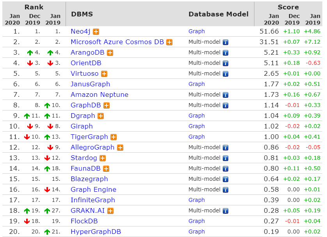
Task: Click the Graph model link for Giraph
Action: coord(197,126)
